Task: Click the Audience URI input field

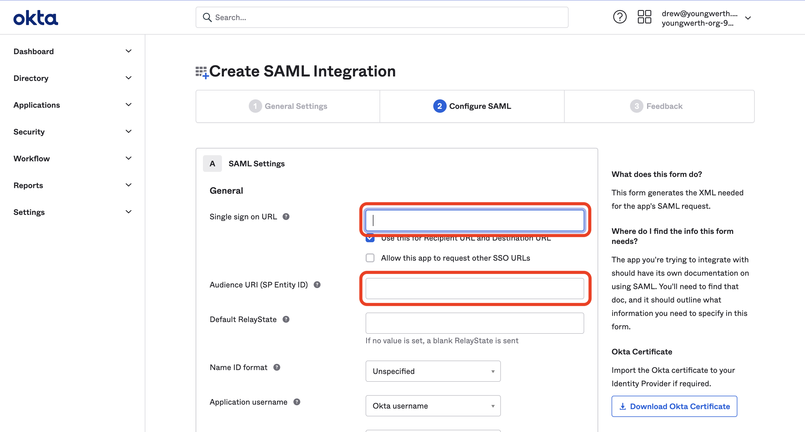Action: click(474, 288)
